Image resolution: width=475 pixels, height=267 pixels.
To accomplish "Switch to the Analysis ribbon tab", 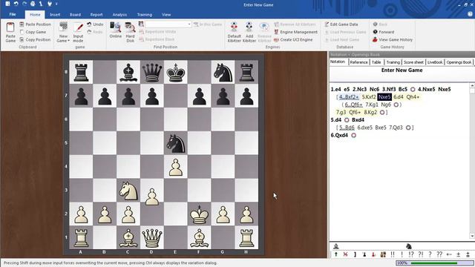I will tap(119, 15).
